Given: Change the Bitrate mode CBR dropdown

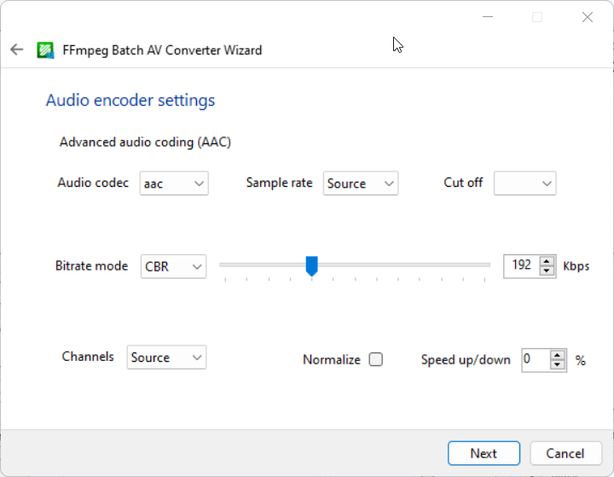Looking at the screenshot, I should pos(173,266).
